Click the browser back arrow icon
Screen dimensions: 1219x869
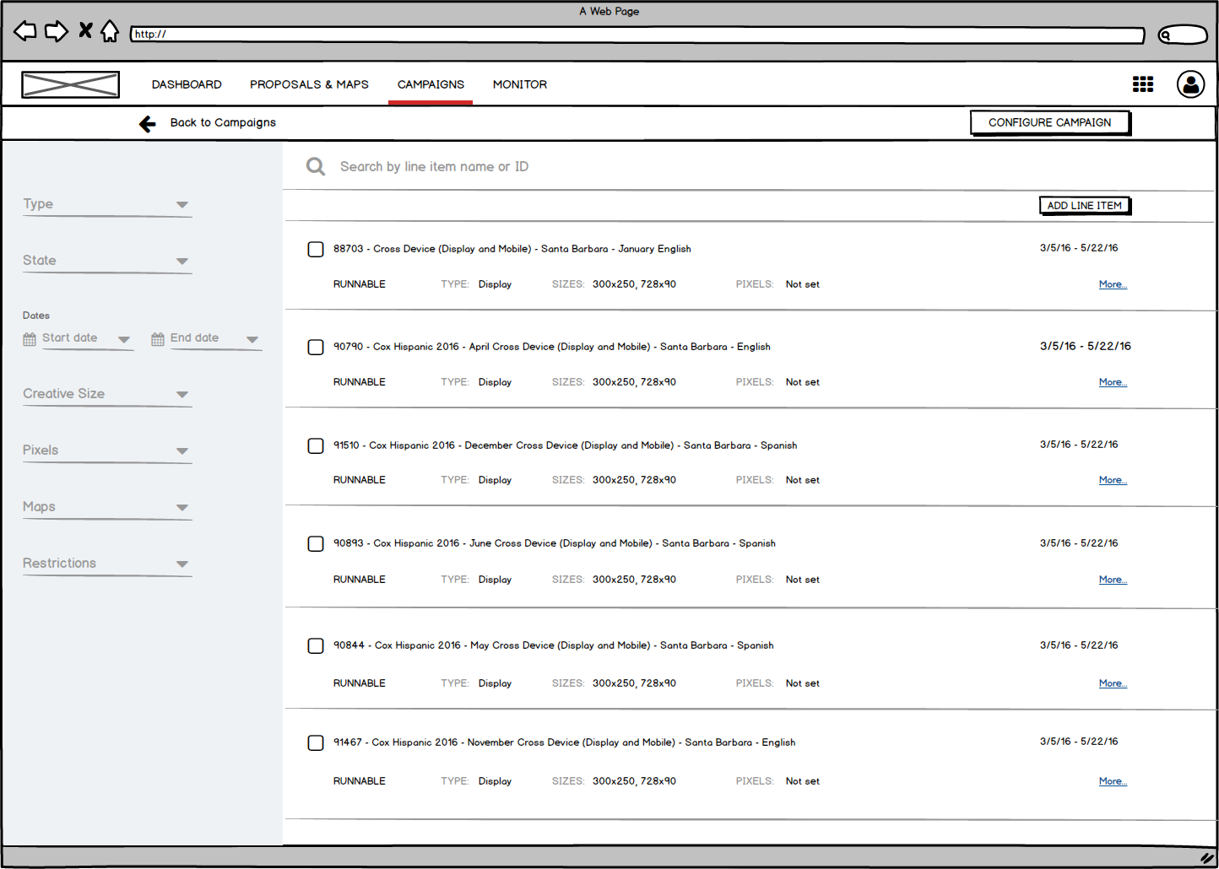25,32
